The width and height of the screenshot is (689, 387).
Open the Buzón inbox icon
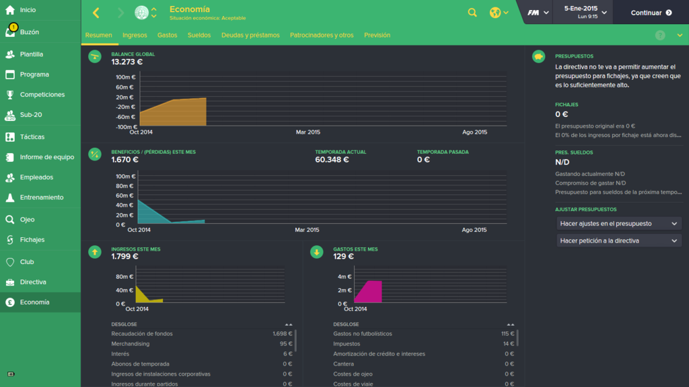[x=10, y=32]
